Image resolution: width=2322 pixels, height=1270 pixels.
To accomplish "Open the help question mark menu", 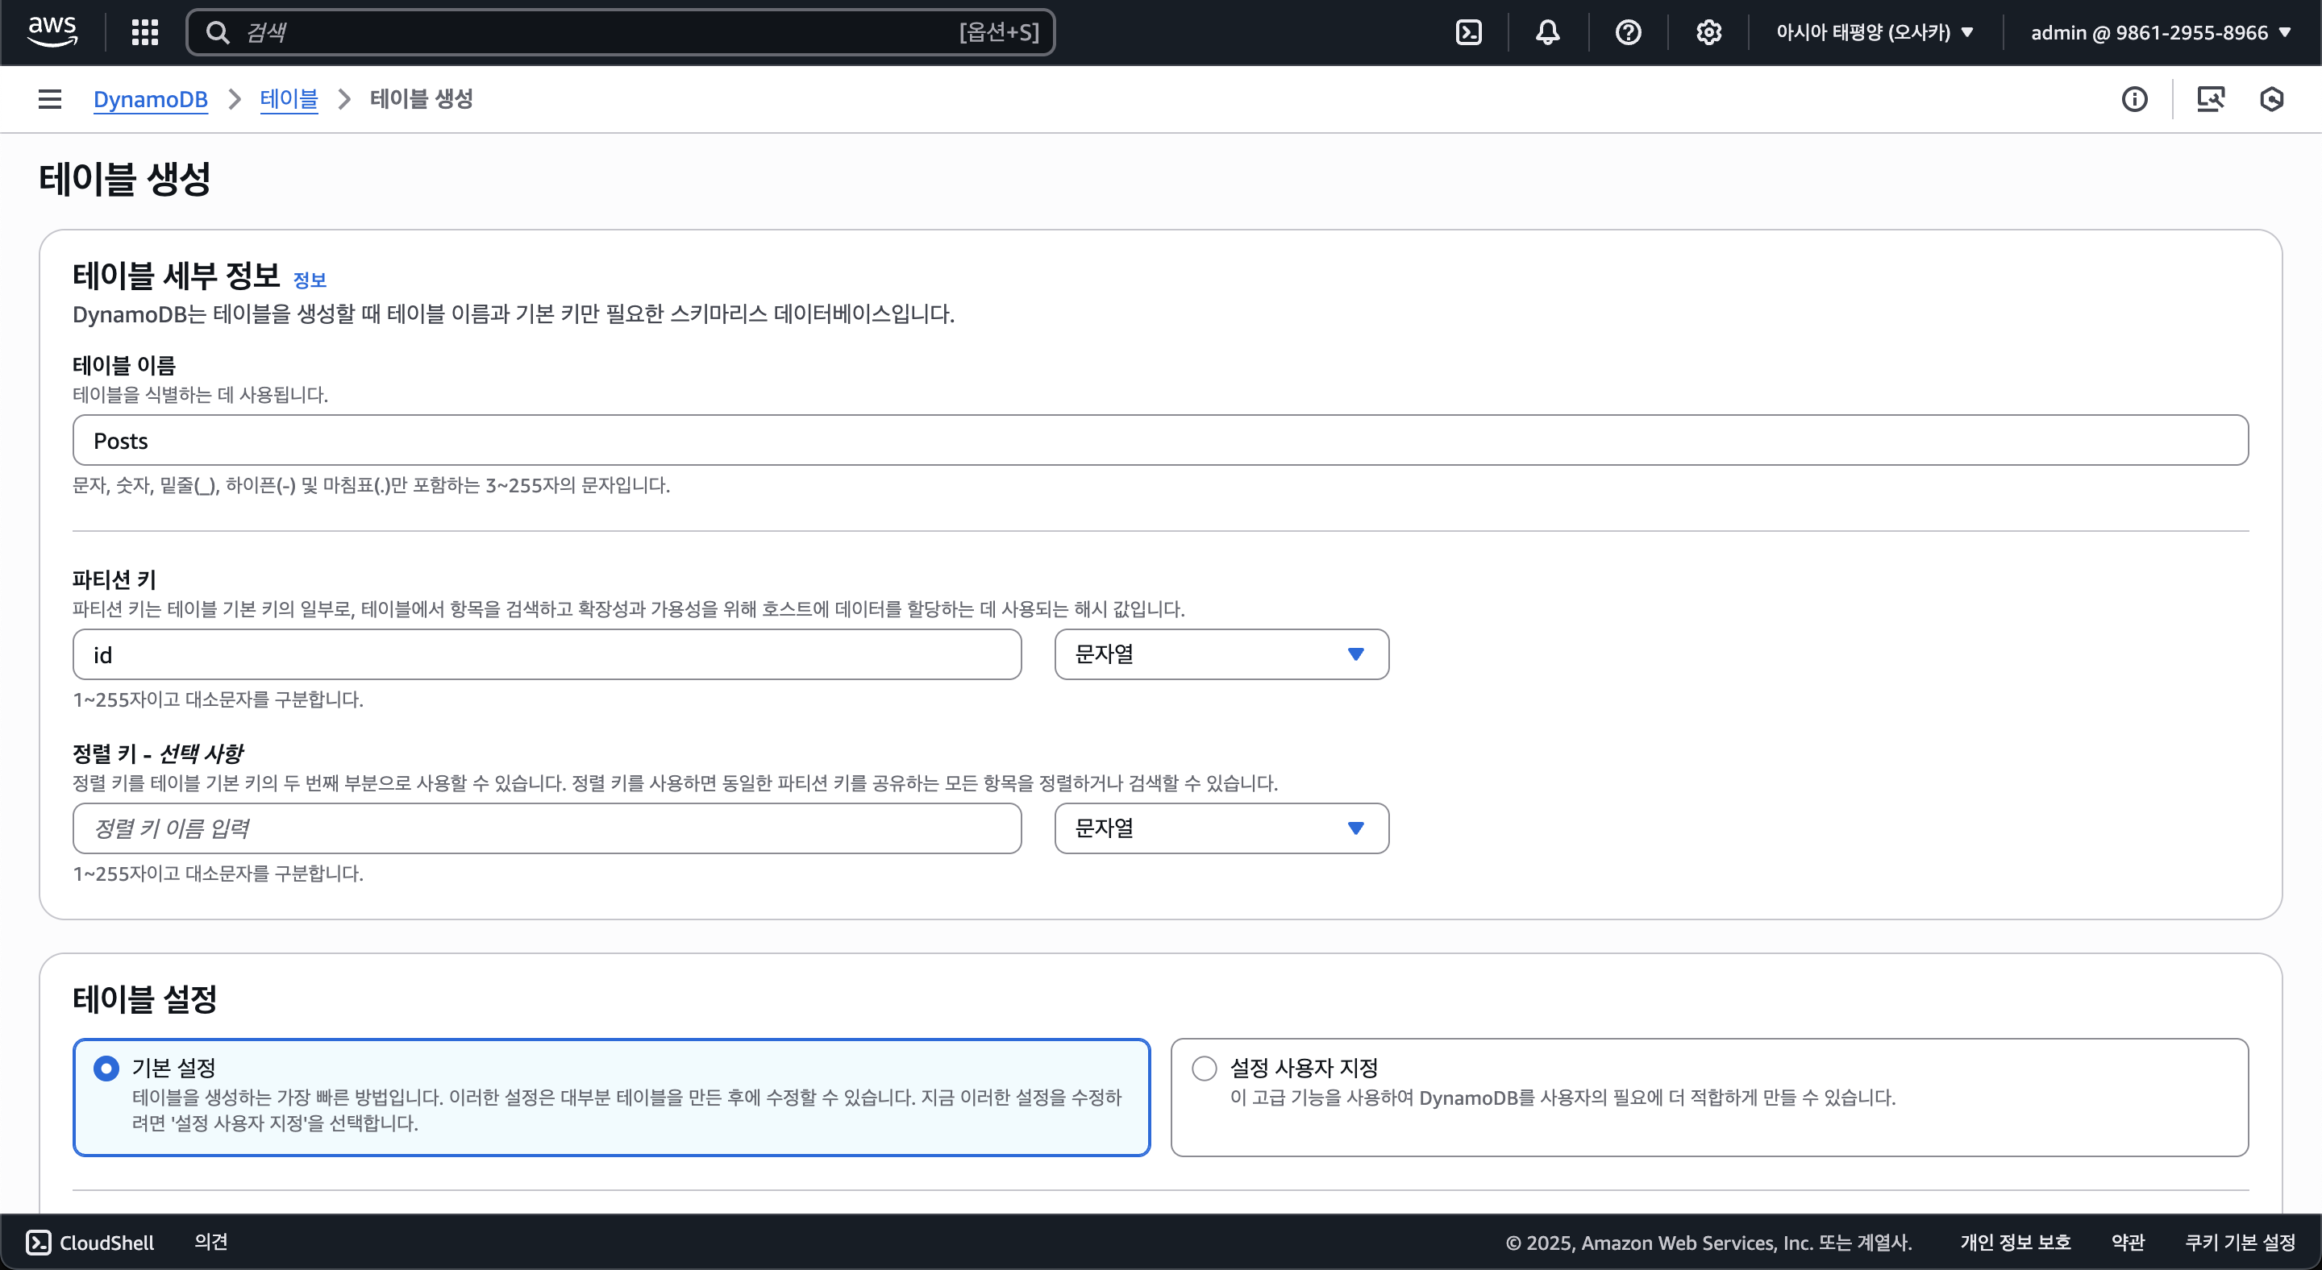I will click(1628, 32).
